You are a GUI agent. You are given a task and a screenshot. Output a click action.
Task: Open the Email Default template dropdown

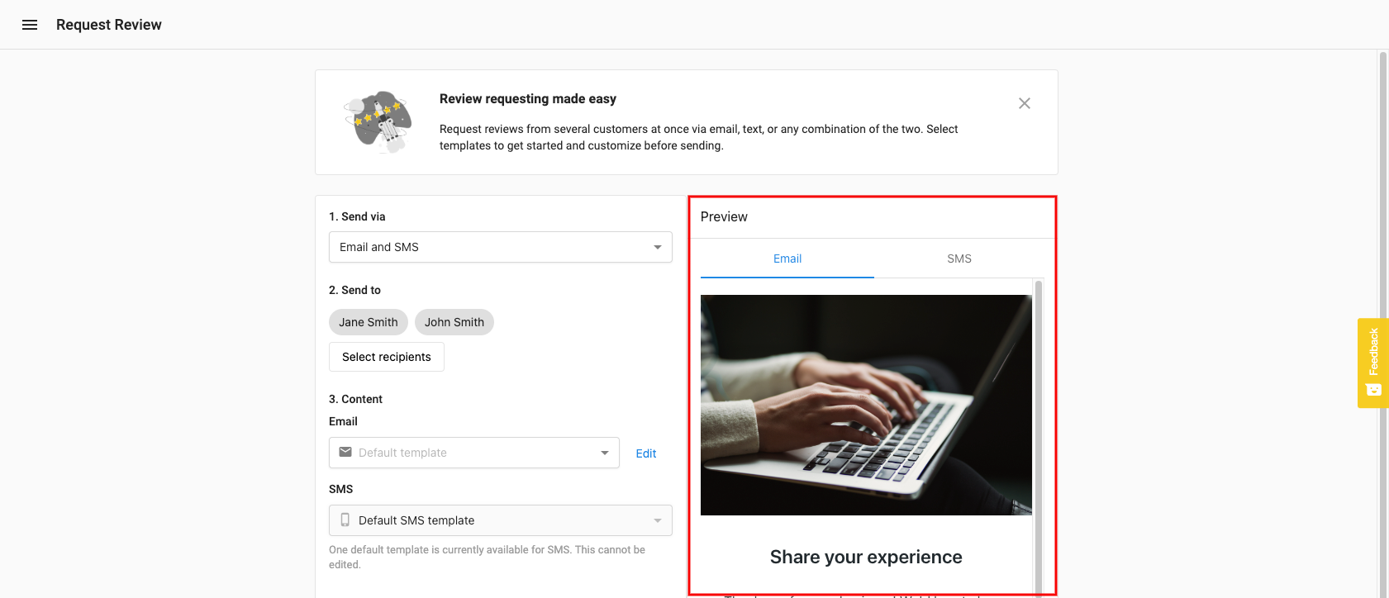coord(474,453)
